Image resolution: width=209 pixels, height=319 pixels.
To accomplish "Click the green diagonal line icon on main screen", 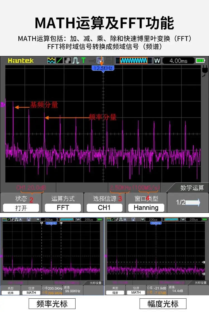I will click(x=59, y=61).
